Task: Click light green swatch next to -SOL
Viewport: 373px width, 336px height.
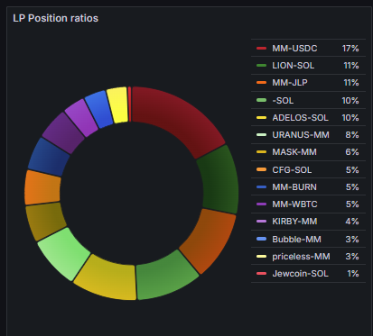Action: (x=261, y=100)
